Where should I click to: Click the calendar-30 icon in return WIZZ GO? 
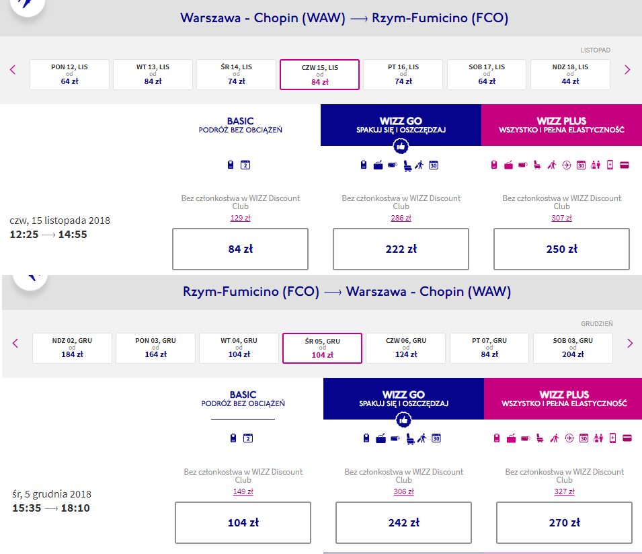tap(436, 438)
